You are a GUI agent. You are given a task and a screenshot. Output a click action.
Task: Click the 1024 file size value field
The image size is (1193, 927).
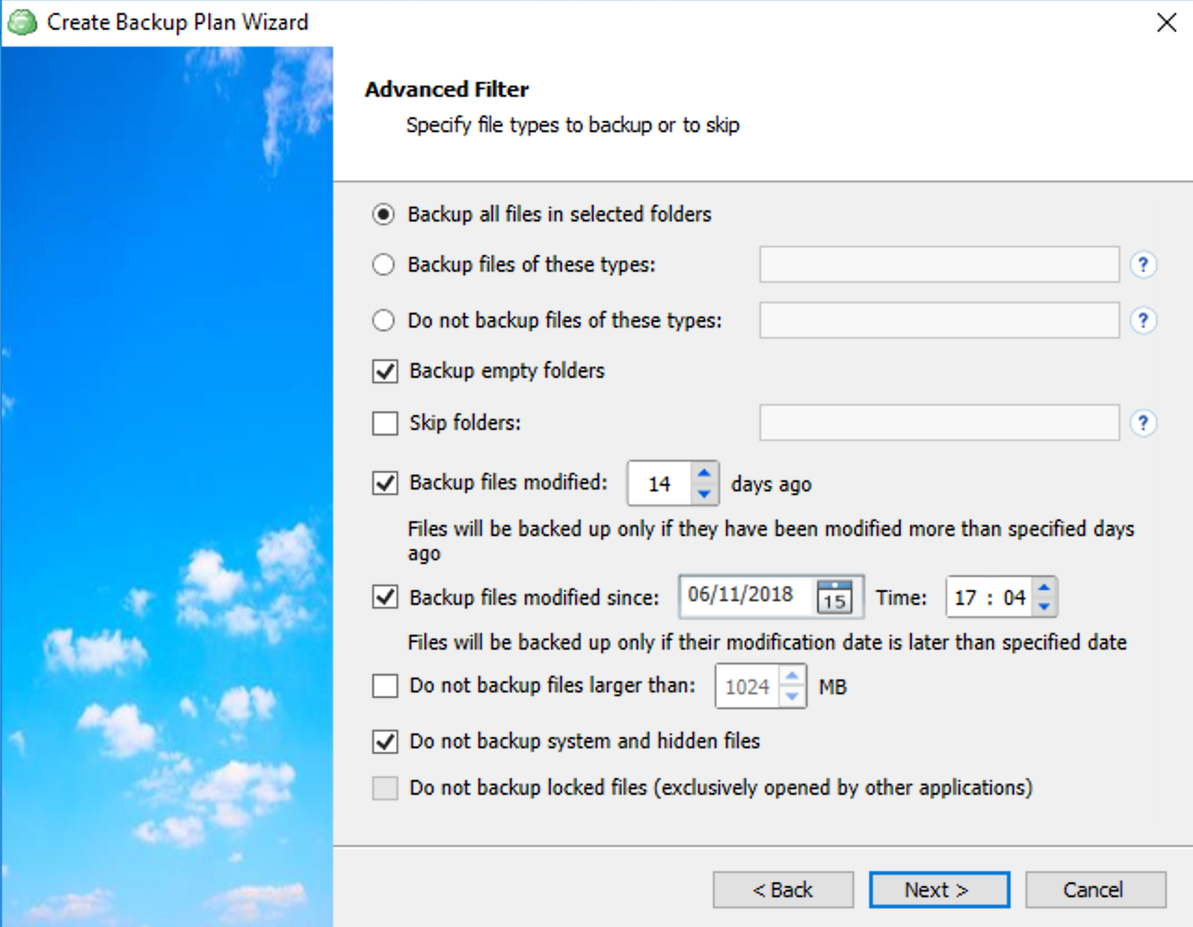tap(747, 687)
